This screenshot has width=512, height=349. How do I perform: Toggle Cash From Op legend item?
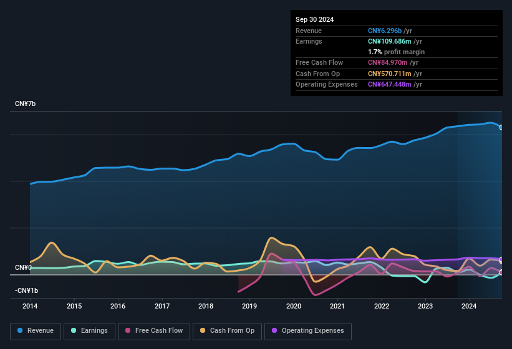click(x=227, y=331)
